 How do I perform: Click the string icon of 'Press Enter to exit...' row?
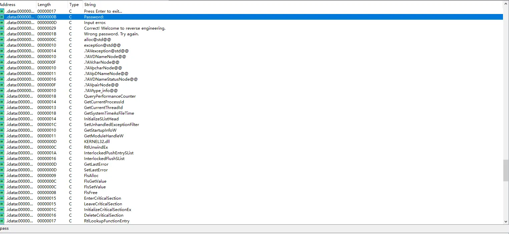point(2,11)
